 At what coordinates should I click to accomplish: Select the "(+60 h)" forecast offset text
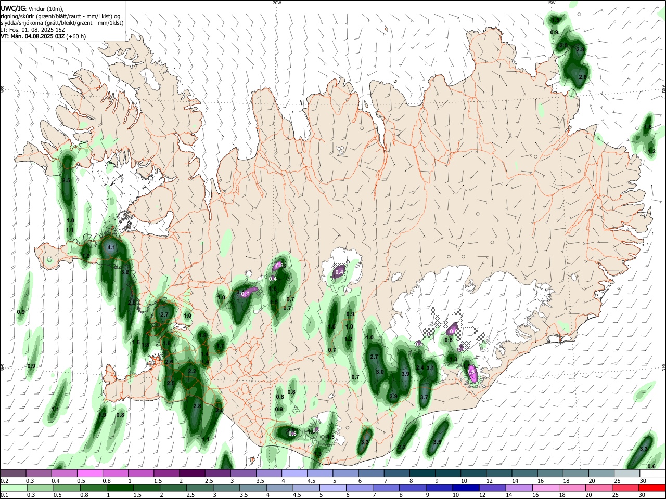pos(76,36)
